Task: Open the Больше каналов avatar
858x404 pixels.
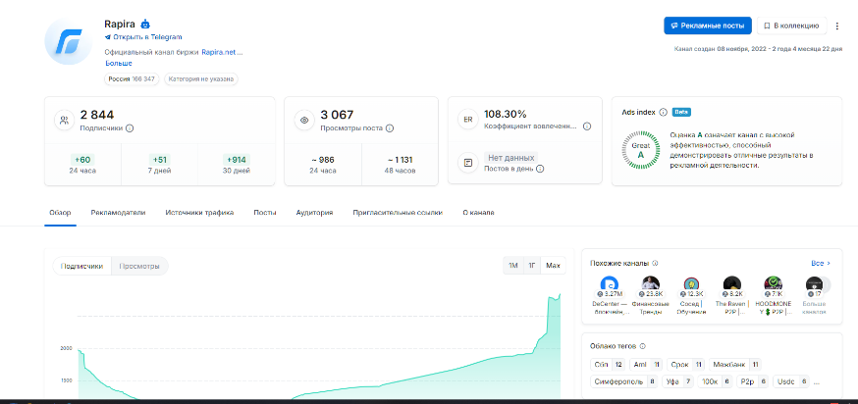Action: [x=814, y=284]
